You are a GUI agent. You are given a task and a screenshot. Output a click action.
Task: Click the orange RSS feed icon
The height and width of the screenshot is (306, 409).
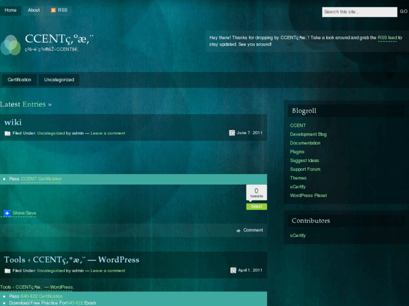click(x=53, y=10)
